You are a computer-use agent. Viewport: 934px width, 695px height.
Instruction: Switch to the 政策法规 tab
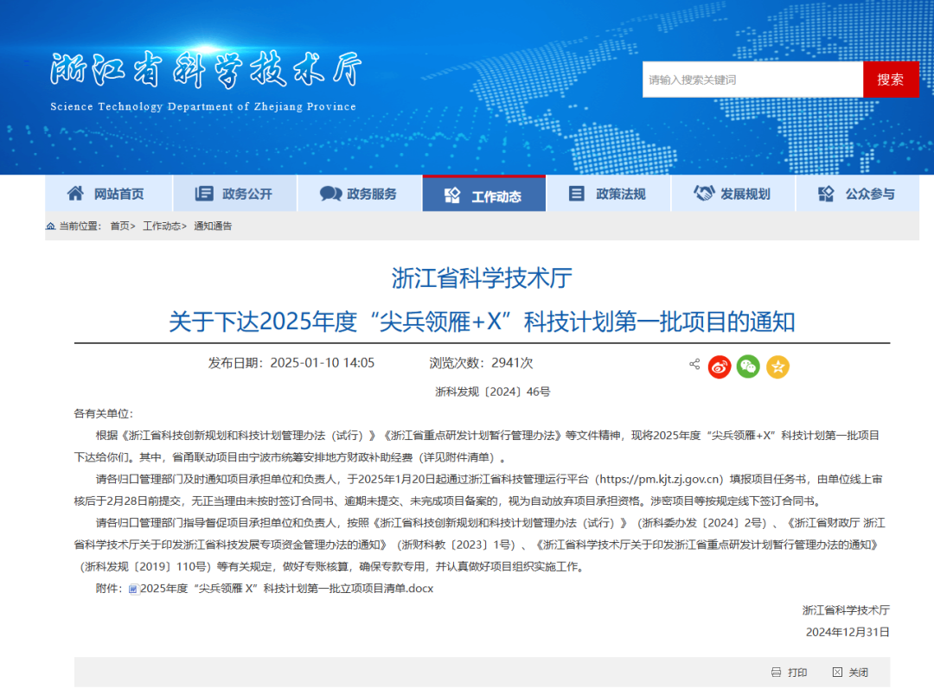[608, 194]
